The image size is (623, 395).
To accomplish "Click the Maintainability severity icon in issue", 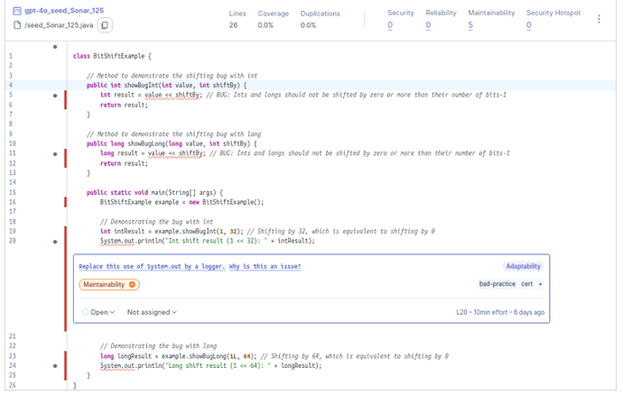I will coord(133,285).
